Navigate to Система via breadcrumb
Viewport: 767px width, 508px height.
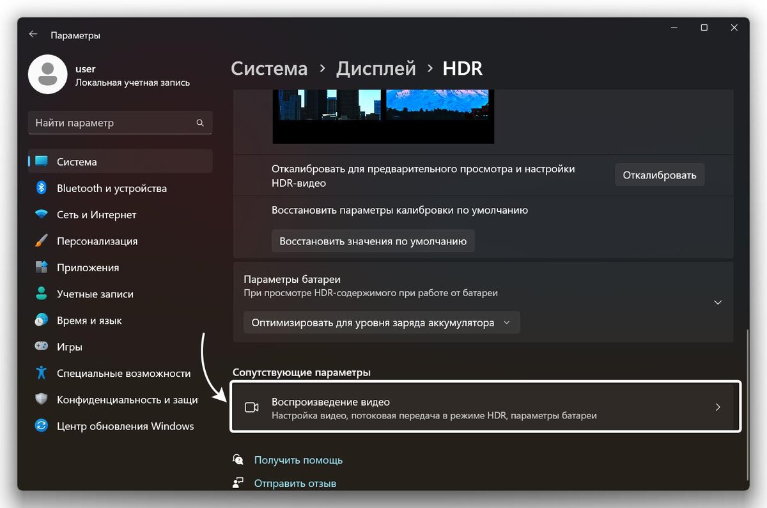[x=269, y=68]
